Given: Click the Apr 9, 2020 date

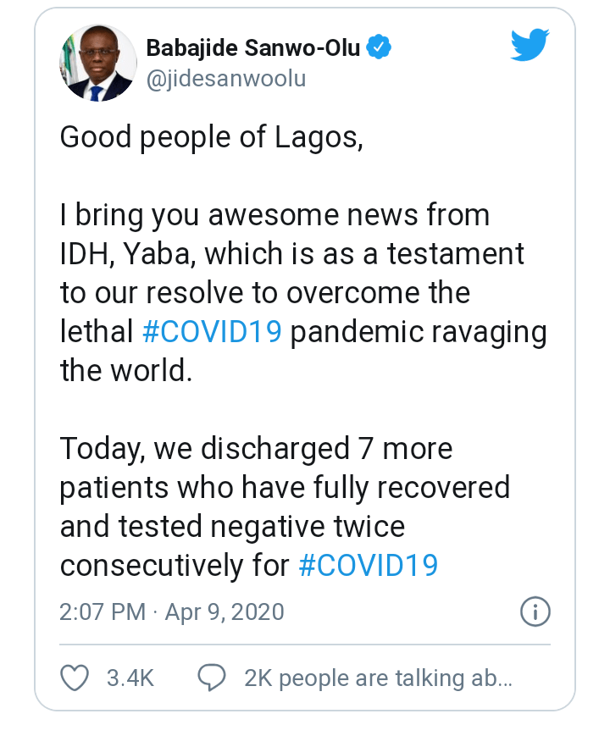Looking at the screenshot, I should 224,611.
